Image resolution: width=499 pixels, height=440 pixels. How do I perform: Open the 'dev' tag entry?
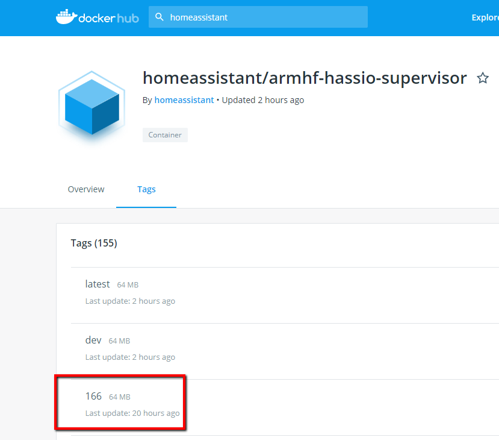point(93,340)
